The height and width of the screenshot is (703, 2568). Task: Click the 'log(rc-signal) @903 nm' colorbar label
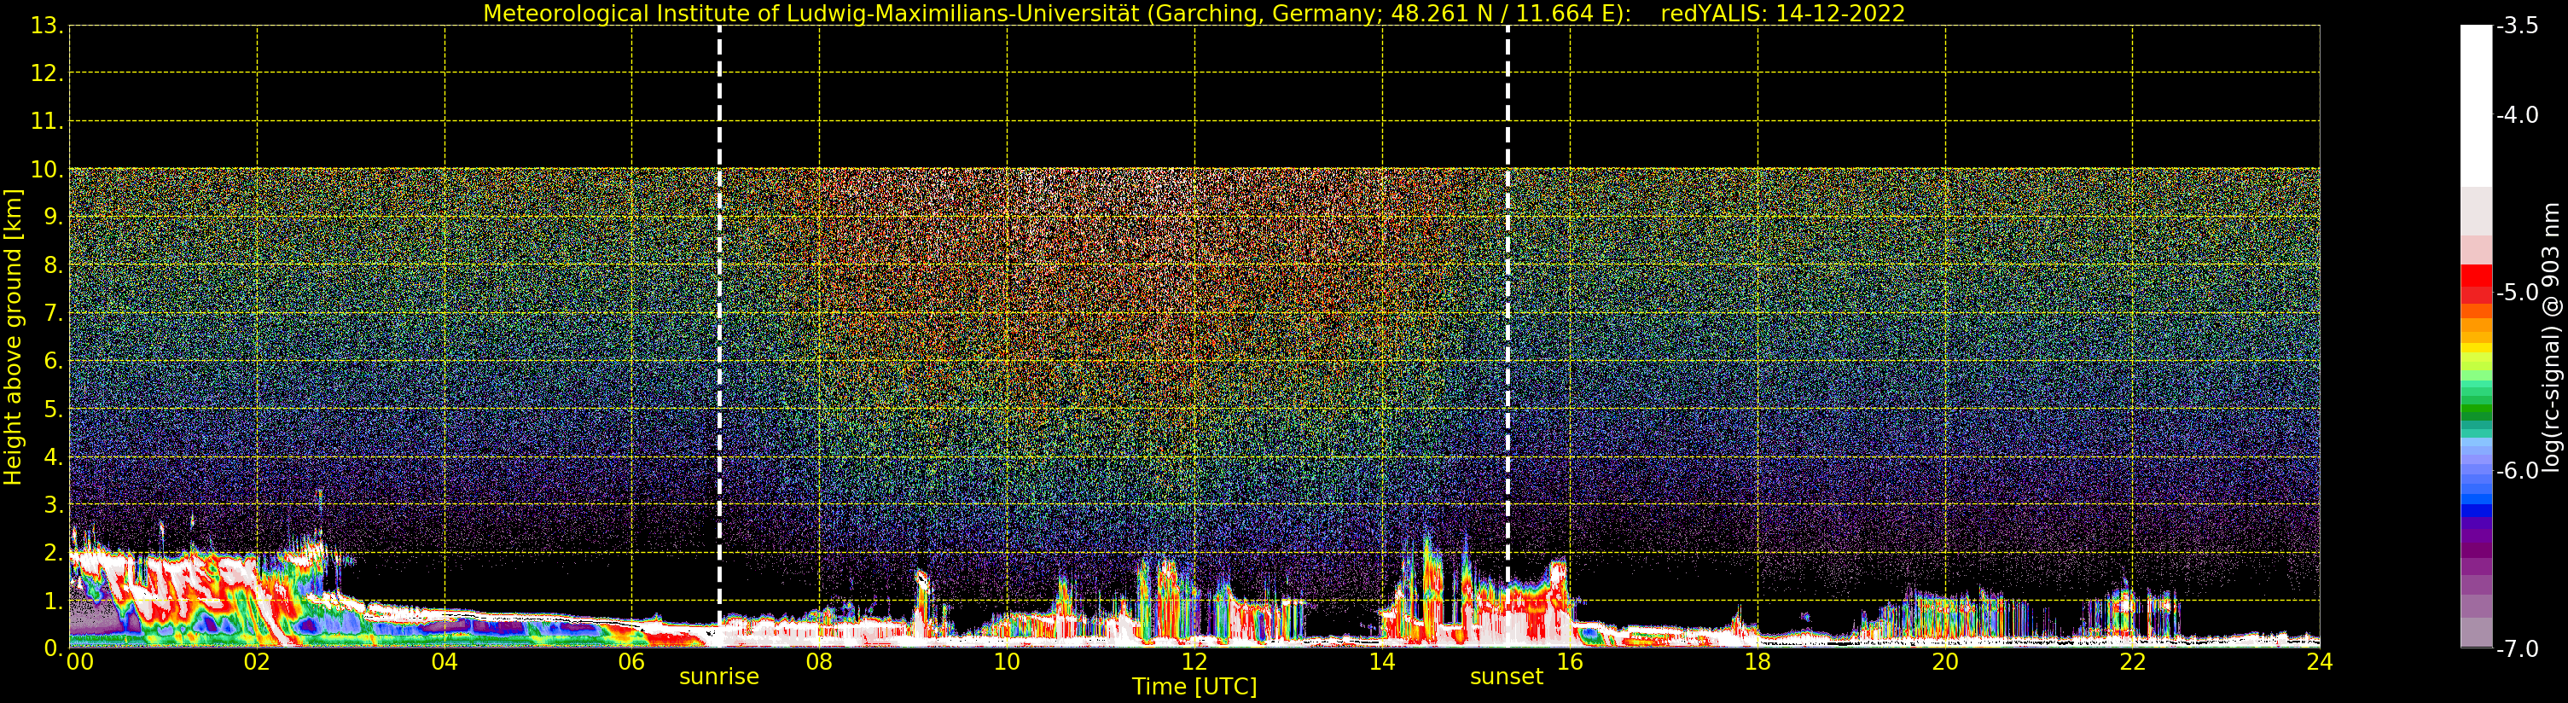tap(2550, 337)
